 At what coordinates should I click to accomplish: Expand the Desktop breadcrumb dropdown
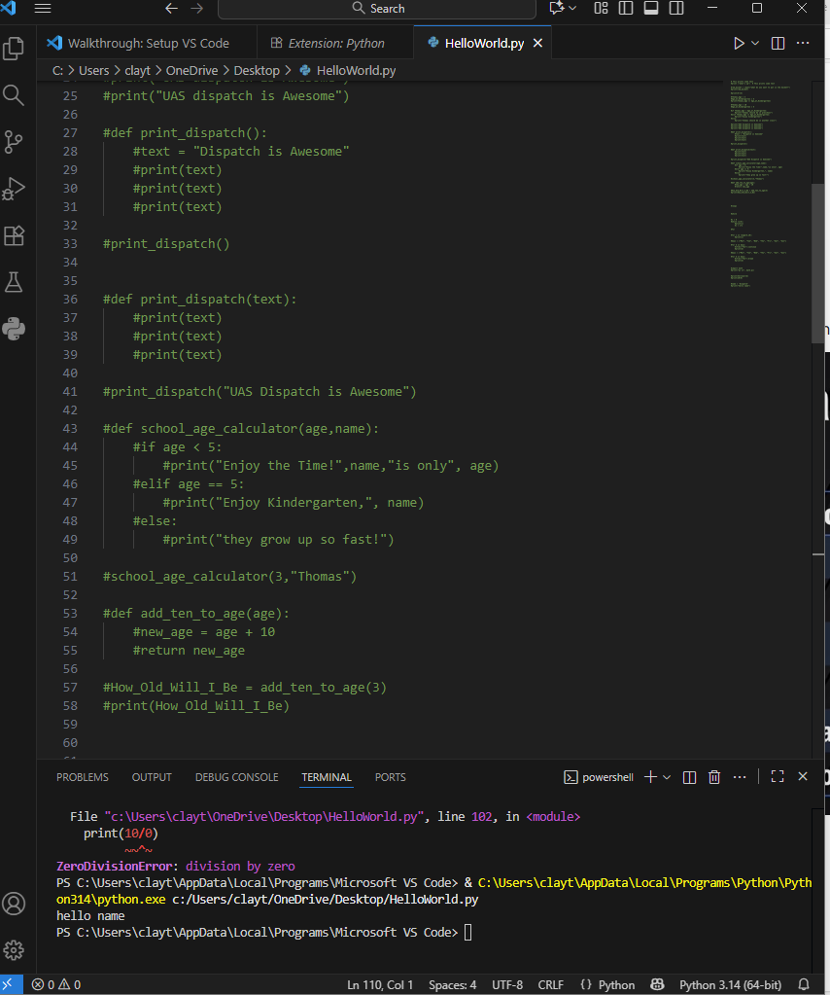[258, 70]
